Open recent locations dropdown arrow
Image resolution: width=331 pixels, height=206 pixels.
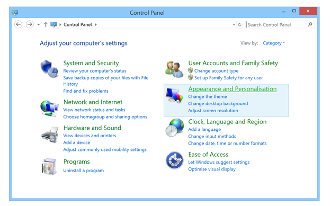click(39, 24)
